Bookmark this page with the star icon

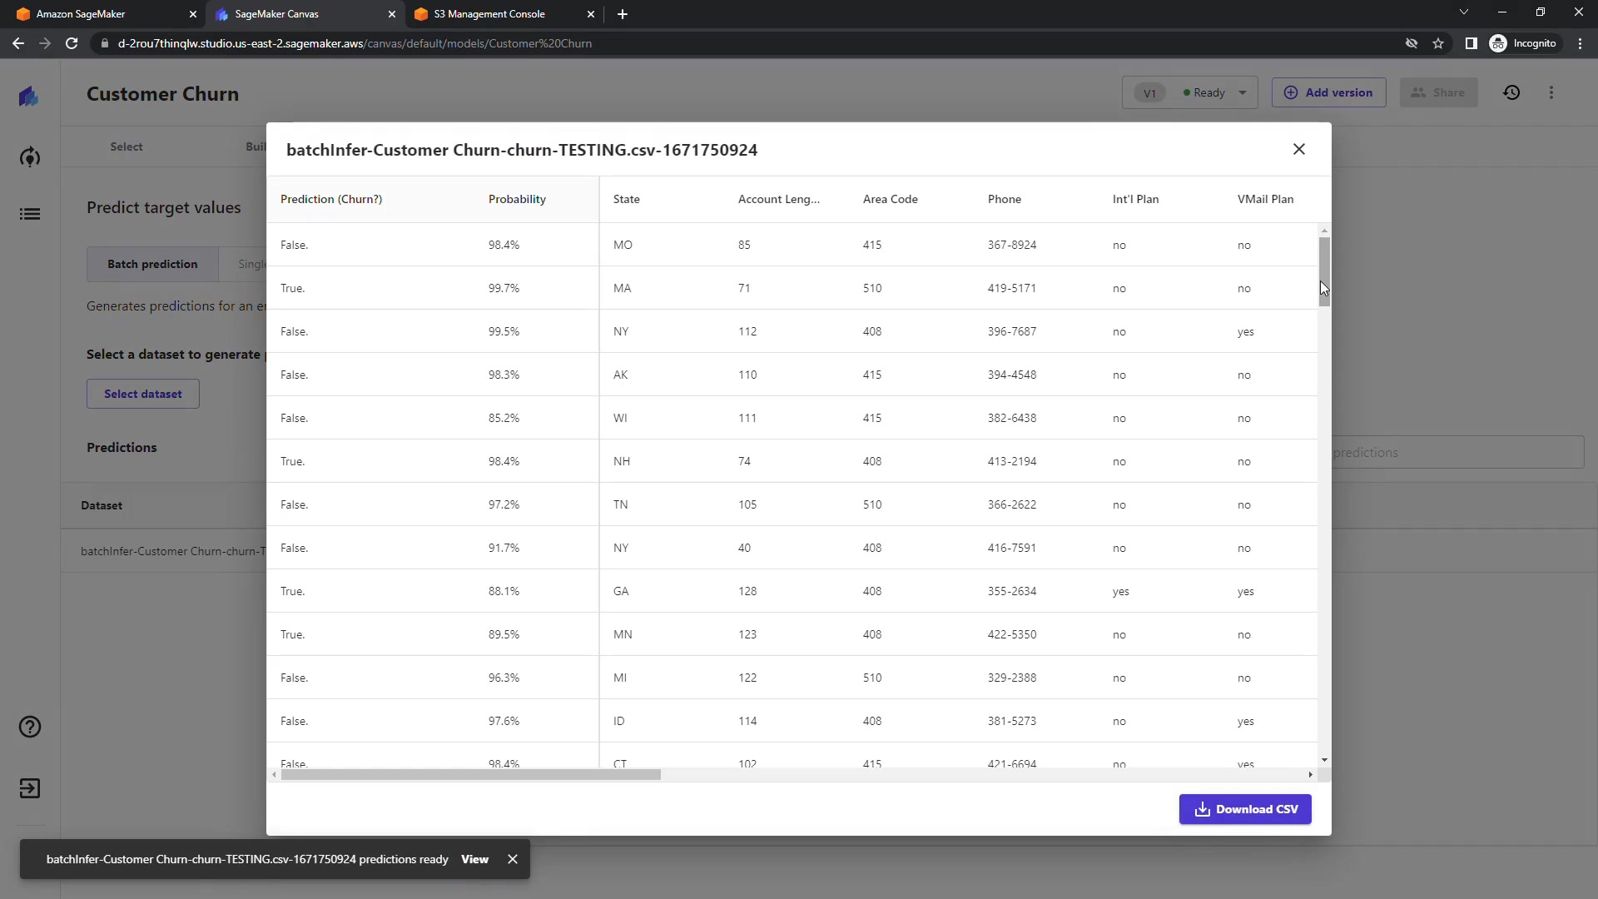(x=1438, y=43)
